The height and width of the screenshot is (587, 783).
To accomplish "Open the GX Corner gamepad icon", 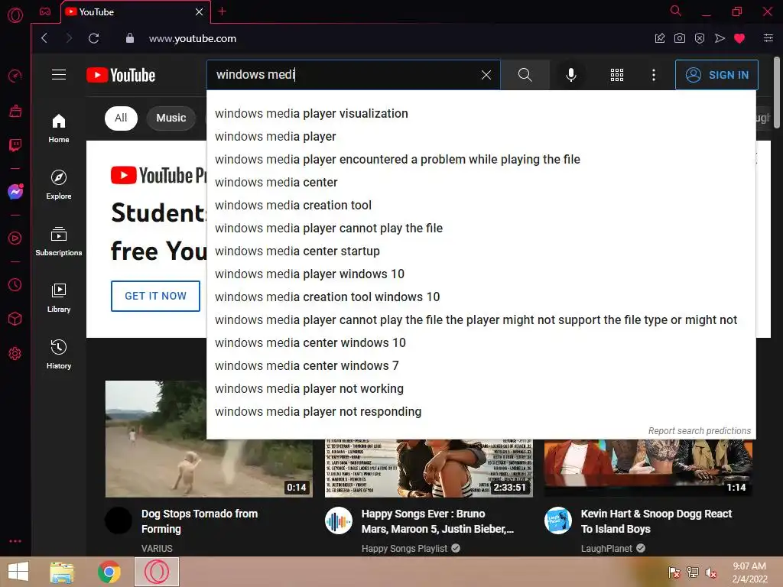I will click(x=45, y=11).
